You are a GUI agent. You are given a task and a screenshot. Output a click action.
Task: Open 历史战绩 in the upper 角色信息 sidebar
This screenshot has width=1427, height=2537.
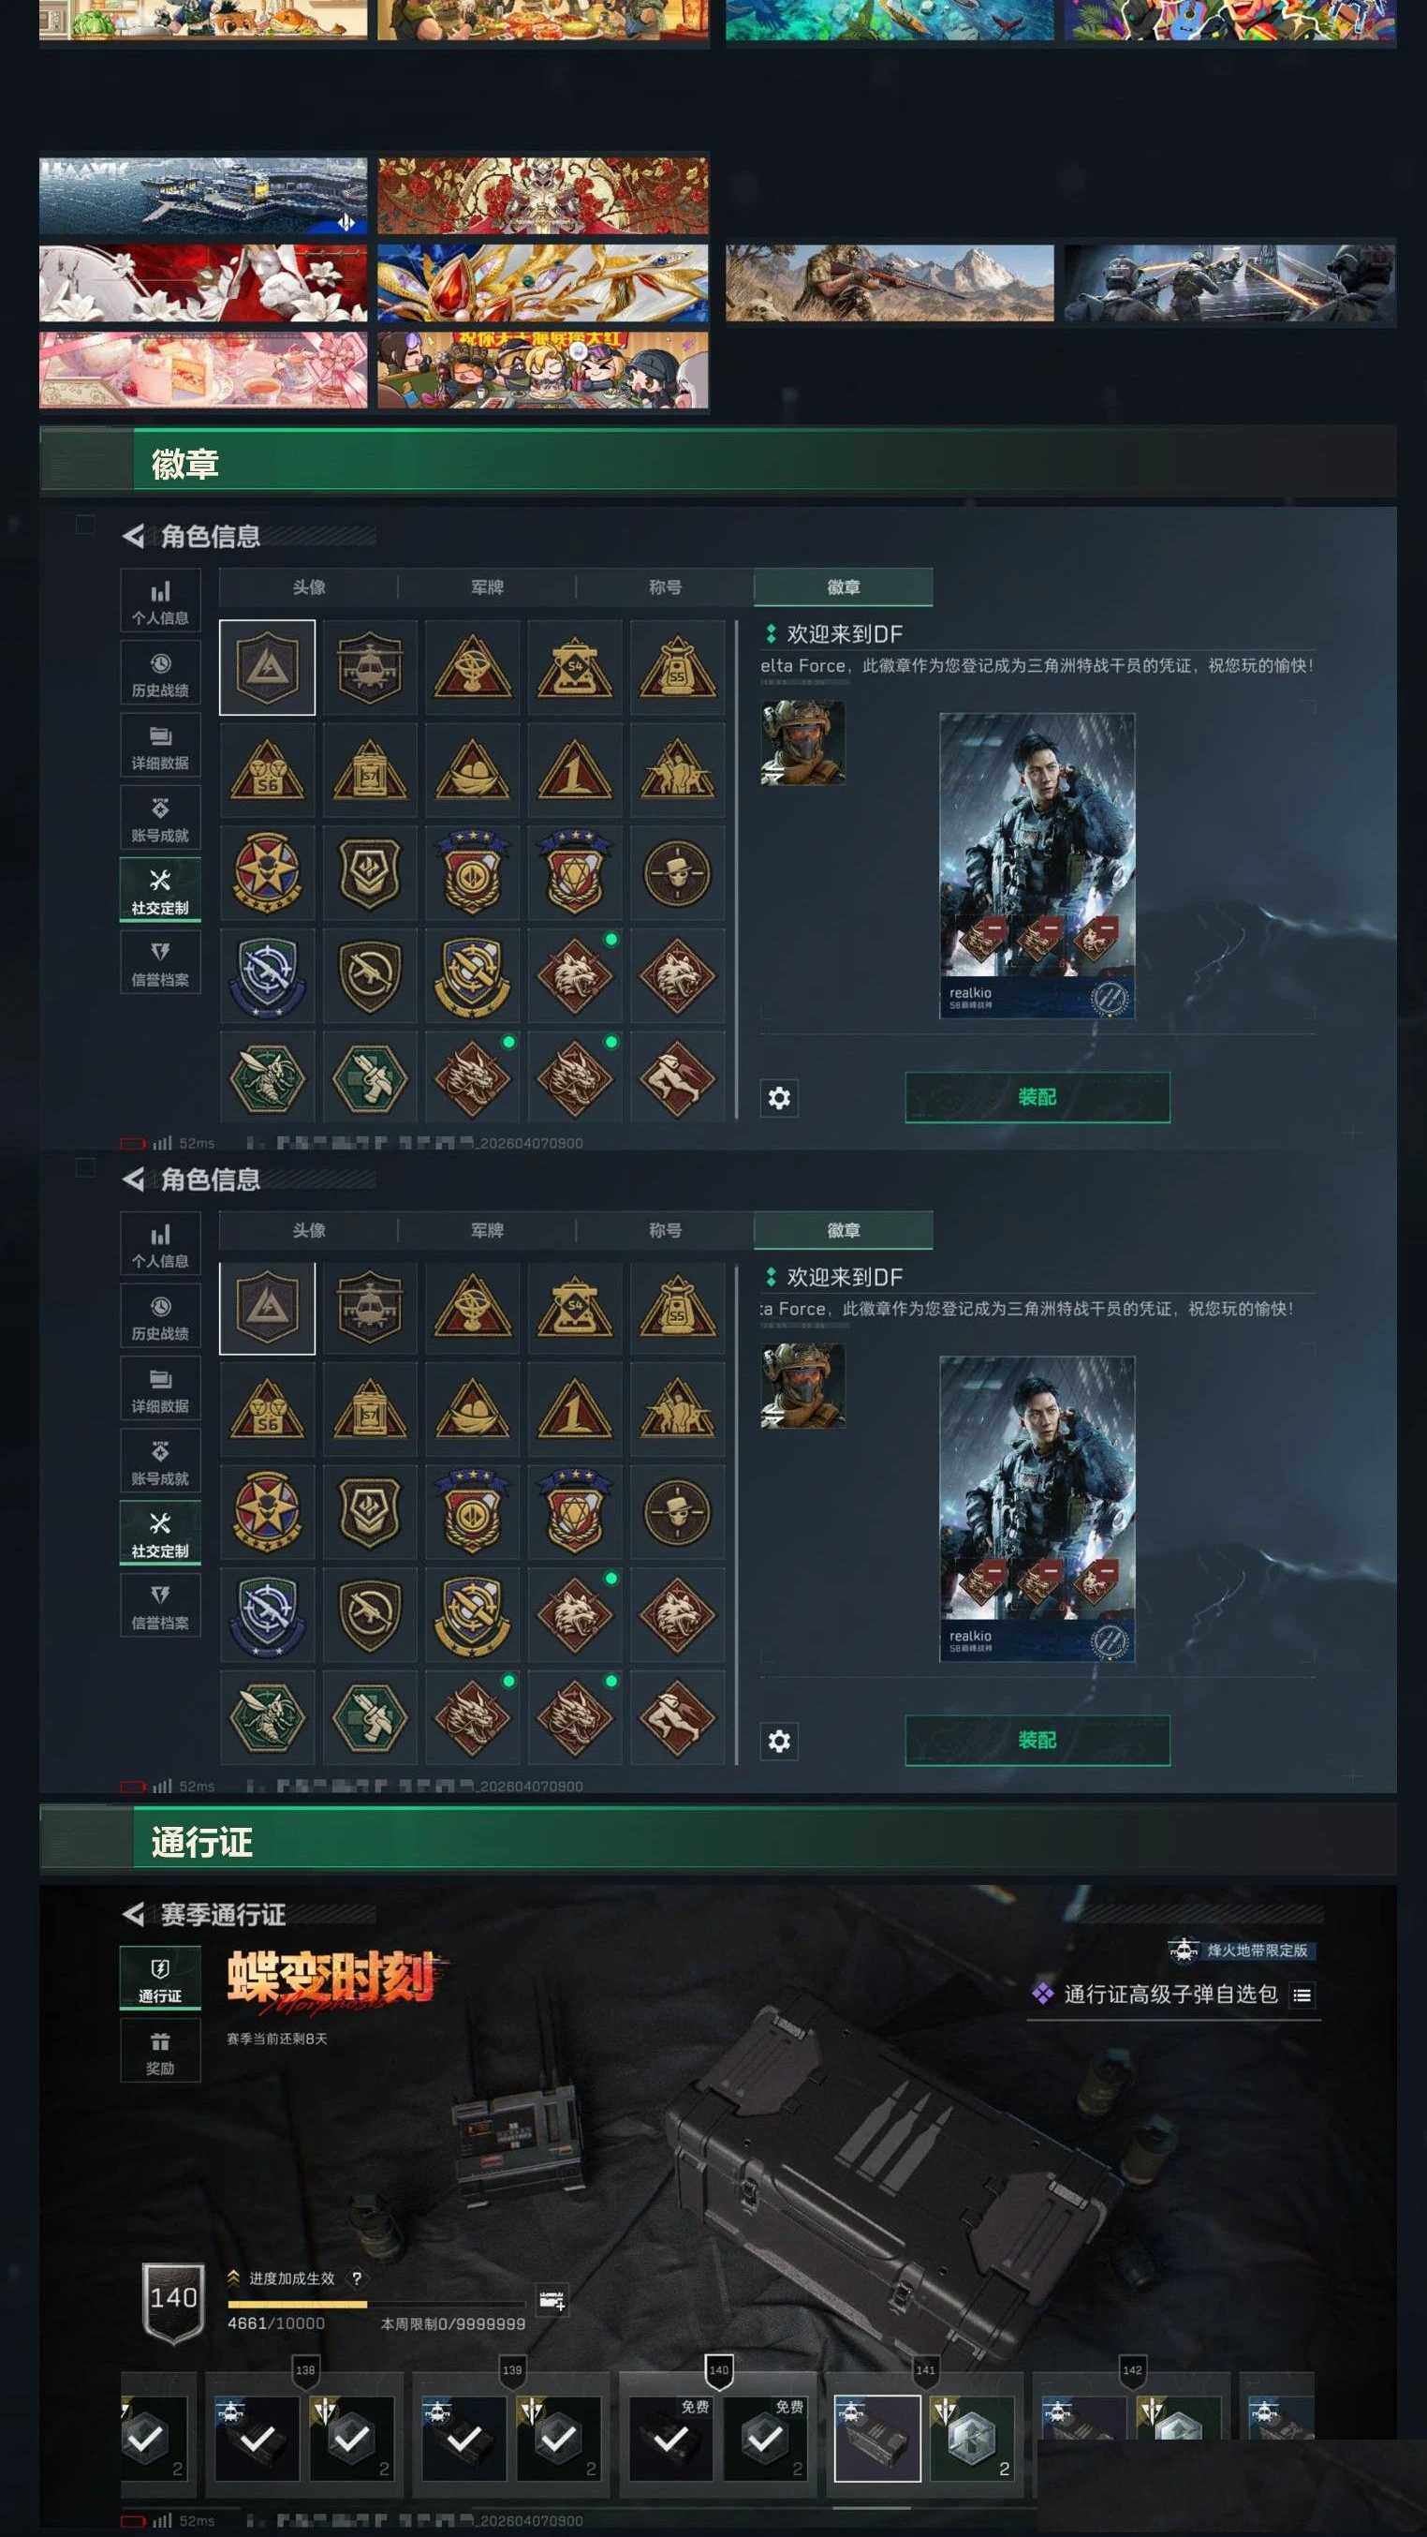pyautogui.click(x=160, y=673)
